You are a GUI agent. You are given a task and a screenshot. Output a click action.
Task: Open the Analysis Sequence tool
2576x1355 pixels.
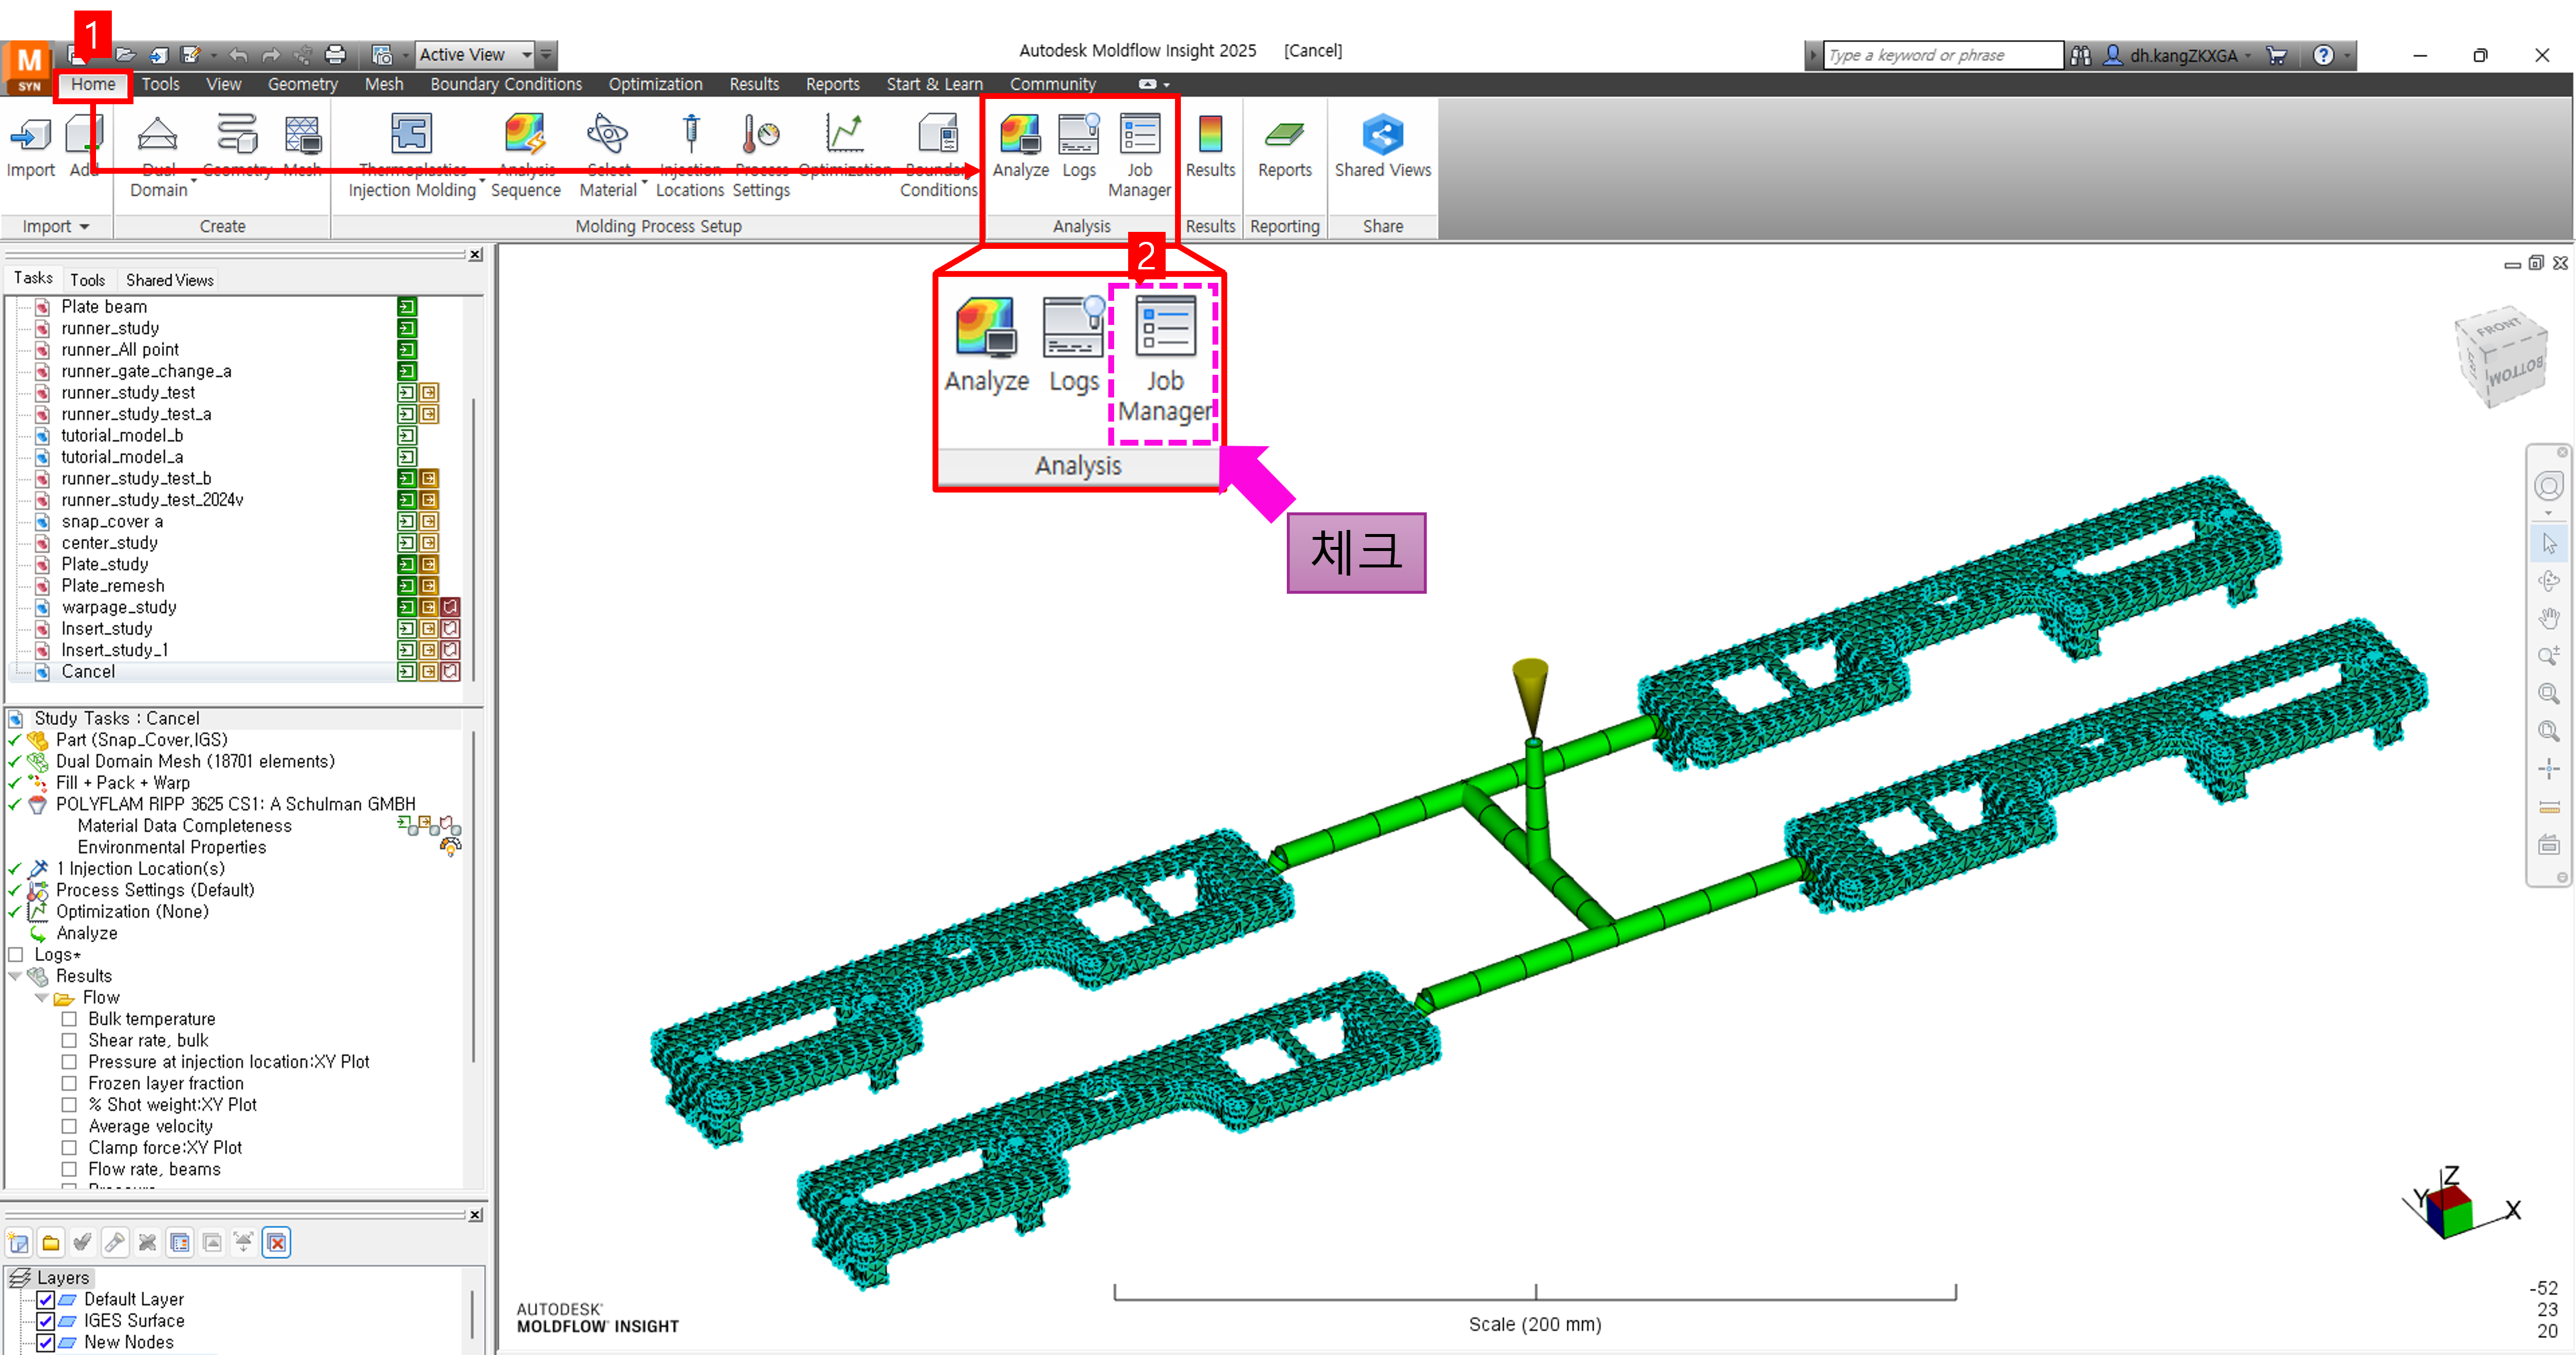525,135
